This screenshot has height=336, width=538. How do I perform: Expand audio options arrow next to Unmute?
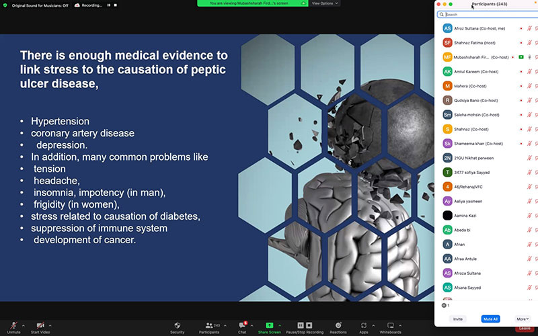[x=24, y=325]
